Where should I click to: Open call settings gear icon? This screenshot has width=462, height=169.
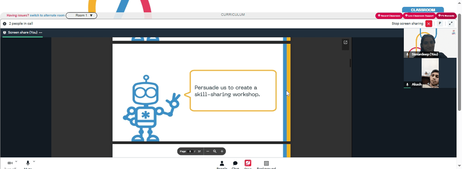tap(5, 24)
